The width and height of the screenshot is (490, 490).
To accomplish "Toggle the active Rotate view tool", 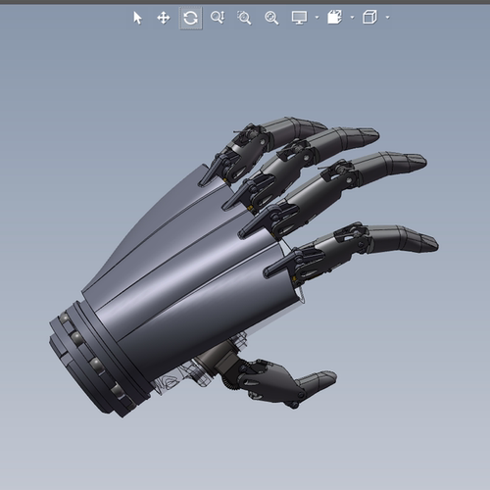I will pos(190,18).
